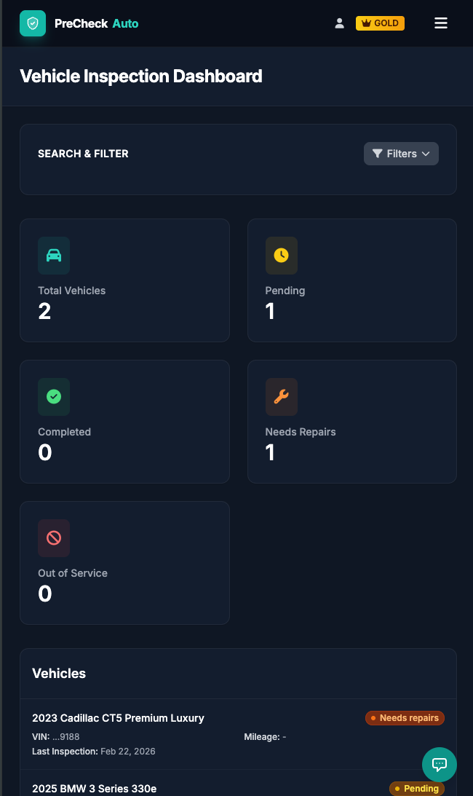Open the hamburger navigation menu
The width and height of the screenshot is (473, 796).
(441, 23)
